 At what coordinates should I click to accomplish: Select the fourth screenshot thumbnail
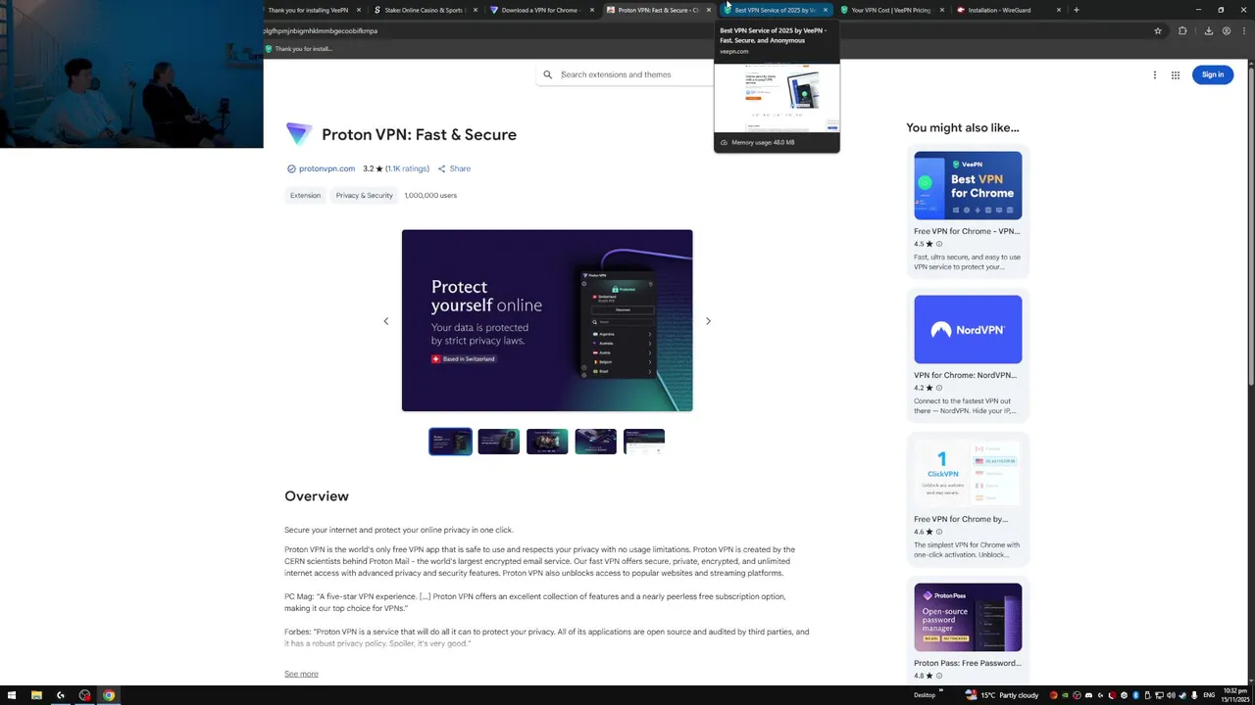pos(596,442)
